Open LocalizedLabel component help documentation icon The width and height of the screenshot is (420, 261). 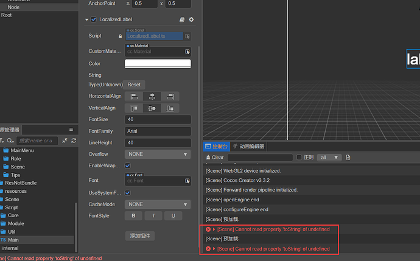pyautogui.click(x=182, y=19)
